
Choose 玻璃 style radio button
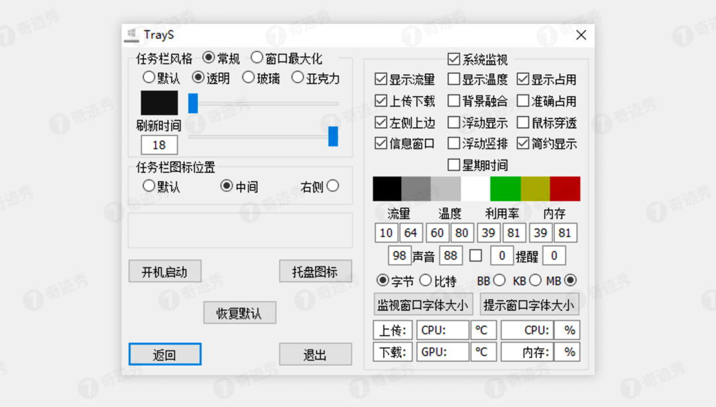(248, 77)
